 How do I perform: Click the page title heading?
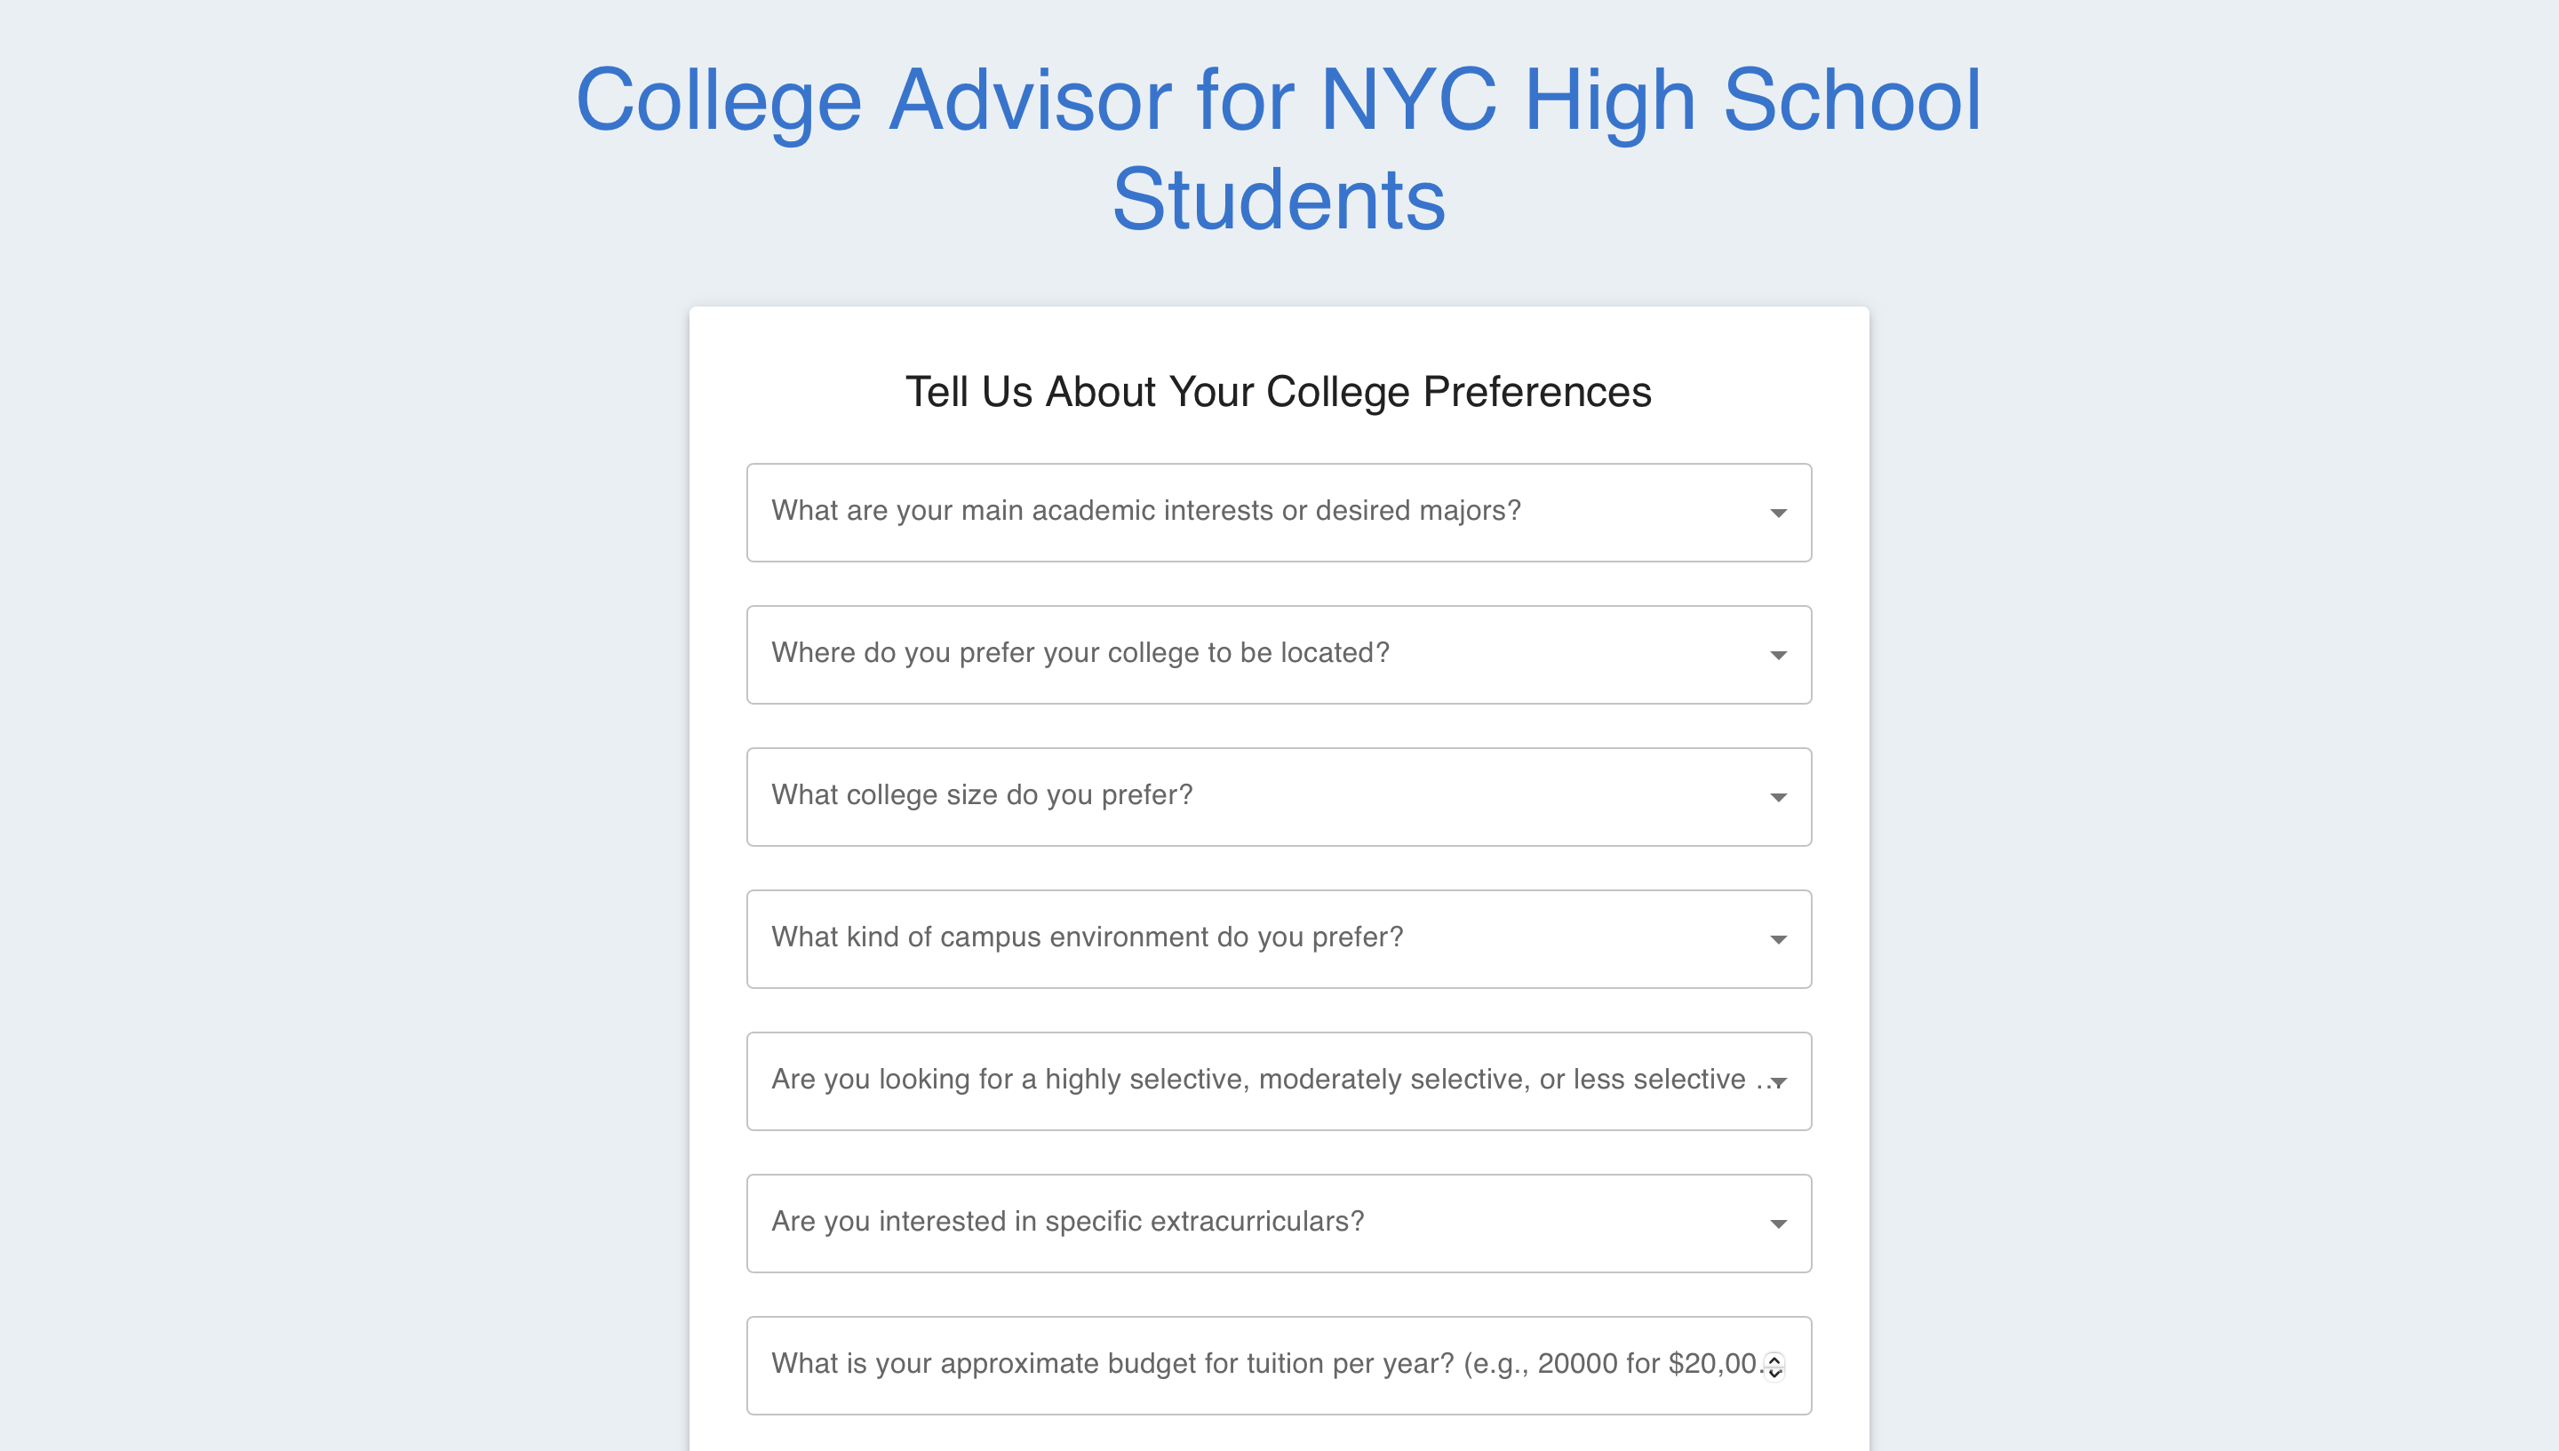(x=1279, y=149)
